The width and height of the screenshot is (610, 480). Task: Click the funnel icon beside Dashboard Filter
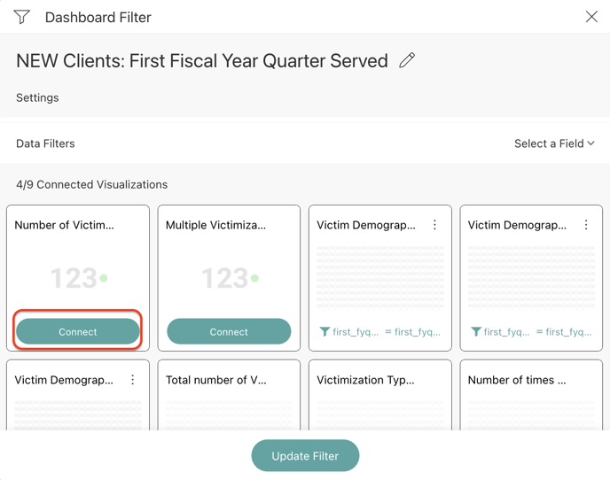[22, 17]
